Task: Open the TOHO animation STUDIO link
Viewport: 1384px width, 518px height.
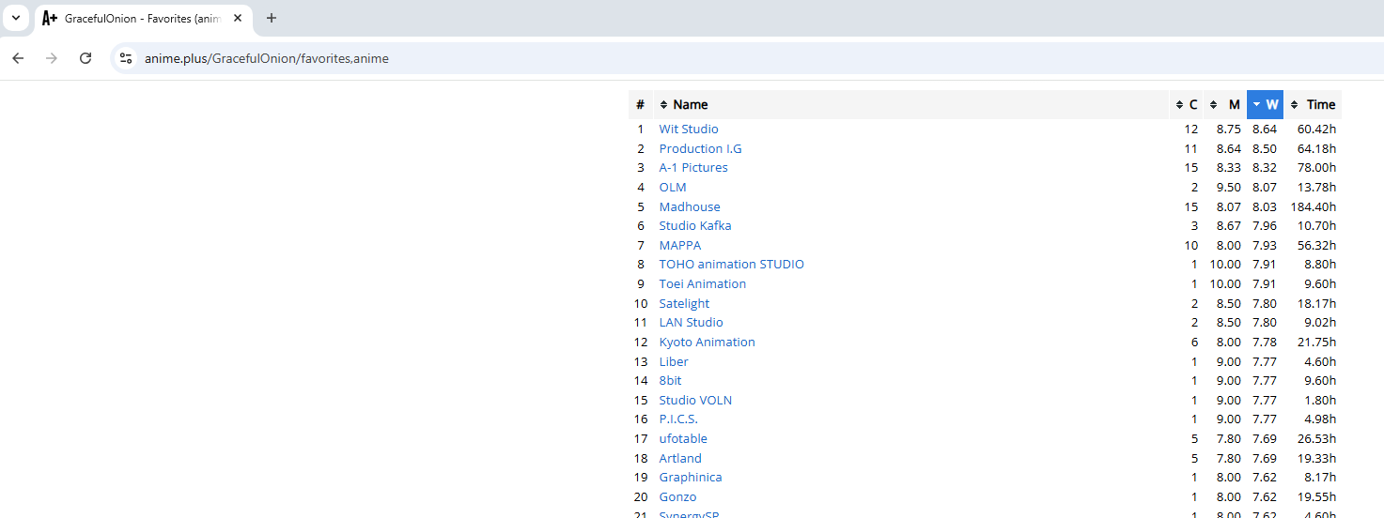Action: [x=732, y=265]
